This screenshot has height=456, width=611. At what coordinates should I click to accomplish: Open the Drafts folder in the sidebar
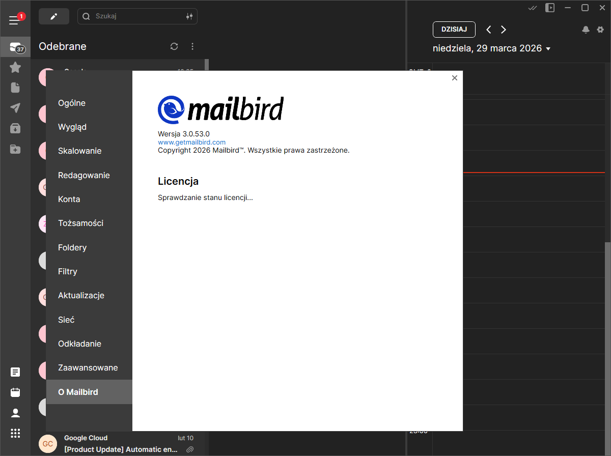pos(15,88)
